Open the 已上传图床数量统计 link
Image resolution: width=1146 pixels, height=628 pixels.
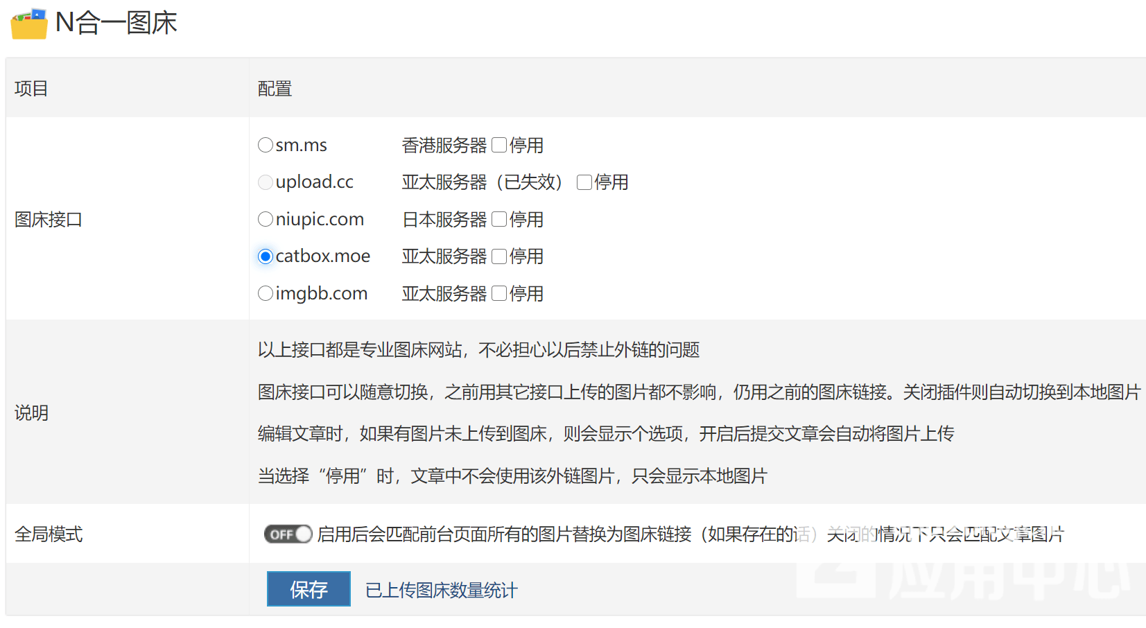441,591
